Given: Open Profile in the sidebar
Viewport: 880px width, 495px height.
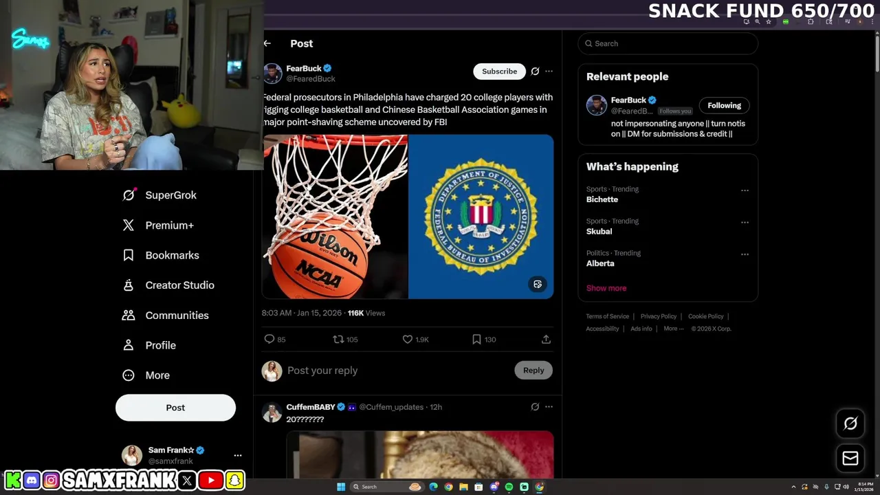Looking at the screenshot, I should (x=149, y=345).
